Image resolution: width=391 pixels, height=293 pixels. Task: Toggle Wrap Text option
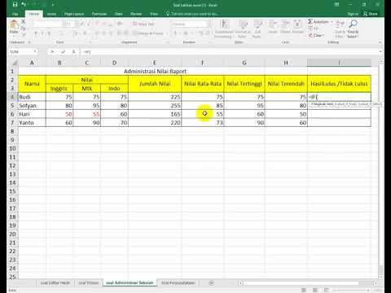tap(143, 24)
